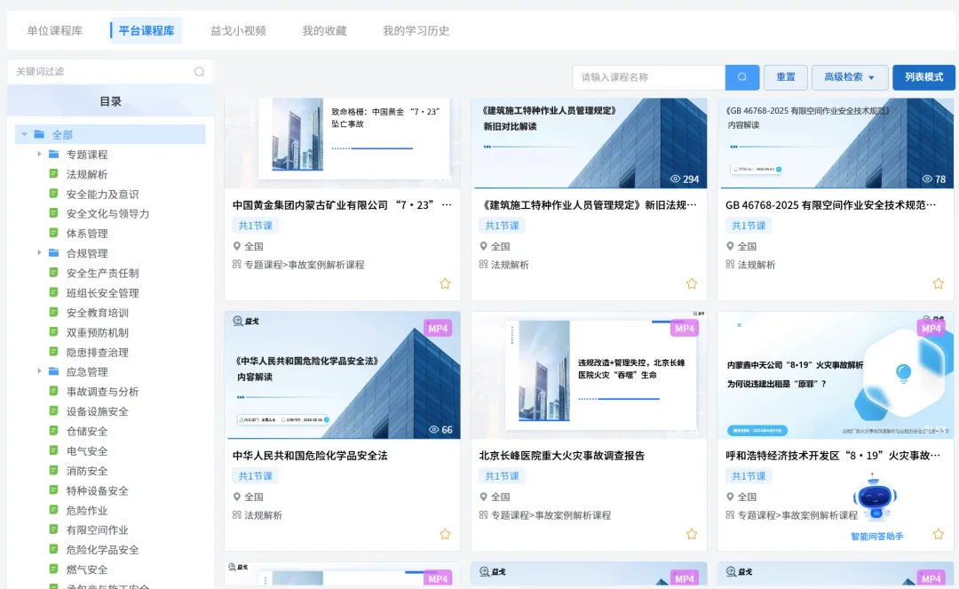
Task: Click the 益戈 logo on 危险化学品安全法 thumbnail
Action: coord(246,321)
